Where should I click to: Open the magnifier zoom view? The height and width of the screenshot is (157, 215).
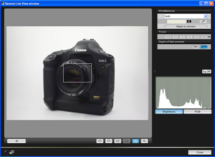coord(144,141)
